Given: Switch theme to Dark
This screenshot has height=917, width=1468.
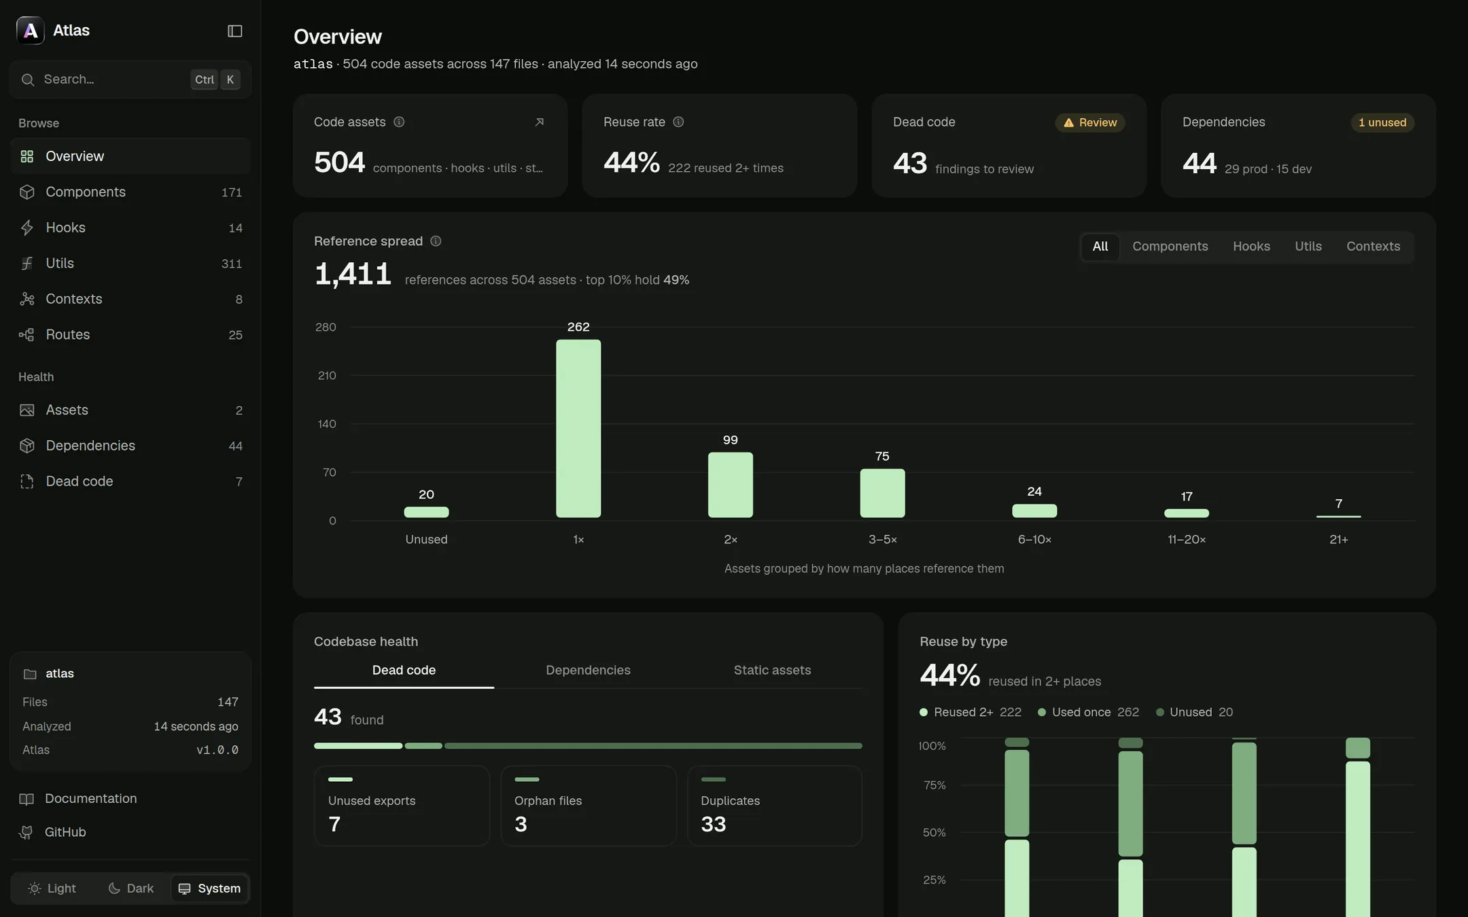Looking at the screenshot, I should click(x=131, y=888).
